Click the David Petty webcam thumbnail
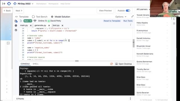The width and height of the screenshot is (180, 101). (x=165, y=8)
